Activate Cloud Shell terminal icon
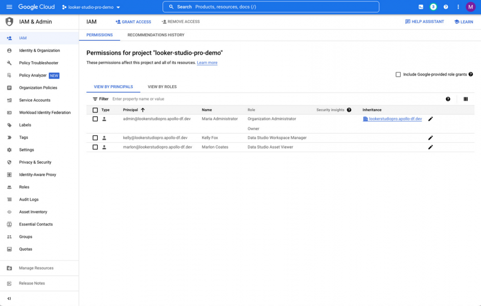The width and height of the screenshot is (481, 306). pos(421,7)
